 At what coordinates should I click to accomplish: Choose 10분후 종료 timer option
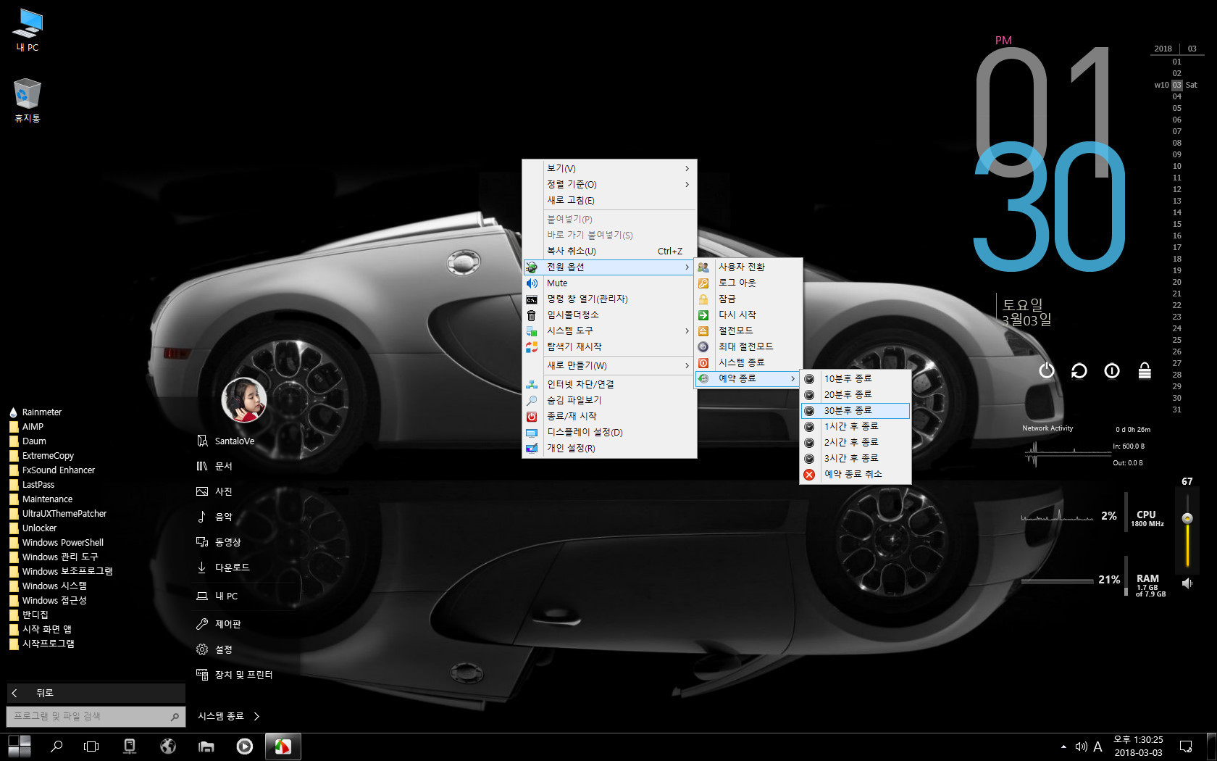coord(855,378)
